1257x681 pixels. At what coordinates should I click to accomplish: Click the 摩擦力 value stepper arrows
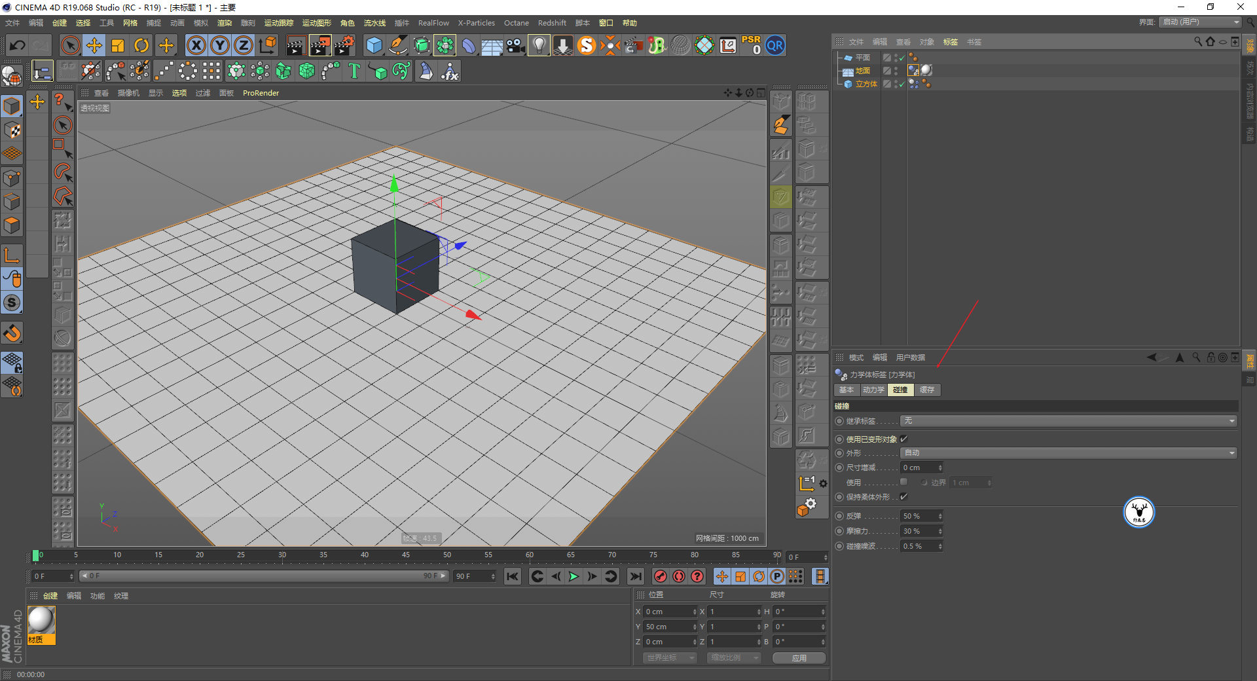pyautogui.click(x=940, y=531)
